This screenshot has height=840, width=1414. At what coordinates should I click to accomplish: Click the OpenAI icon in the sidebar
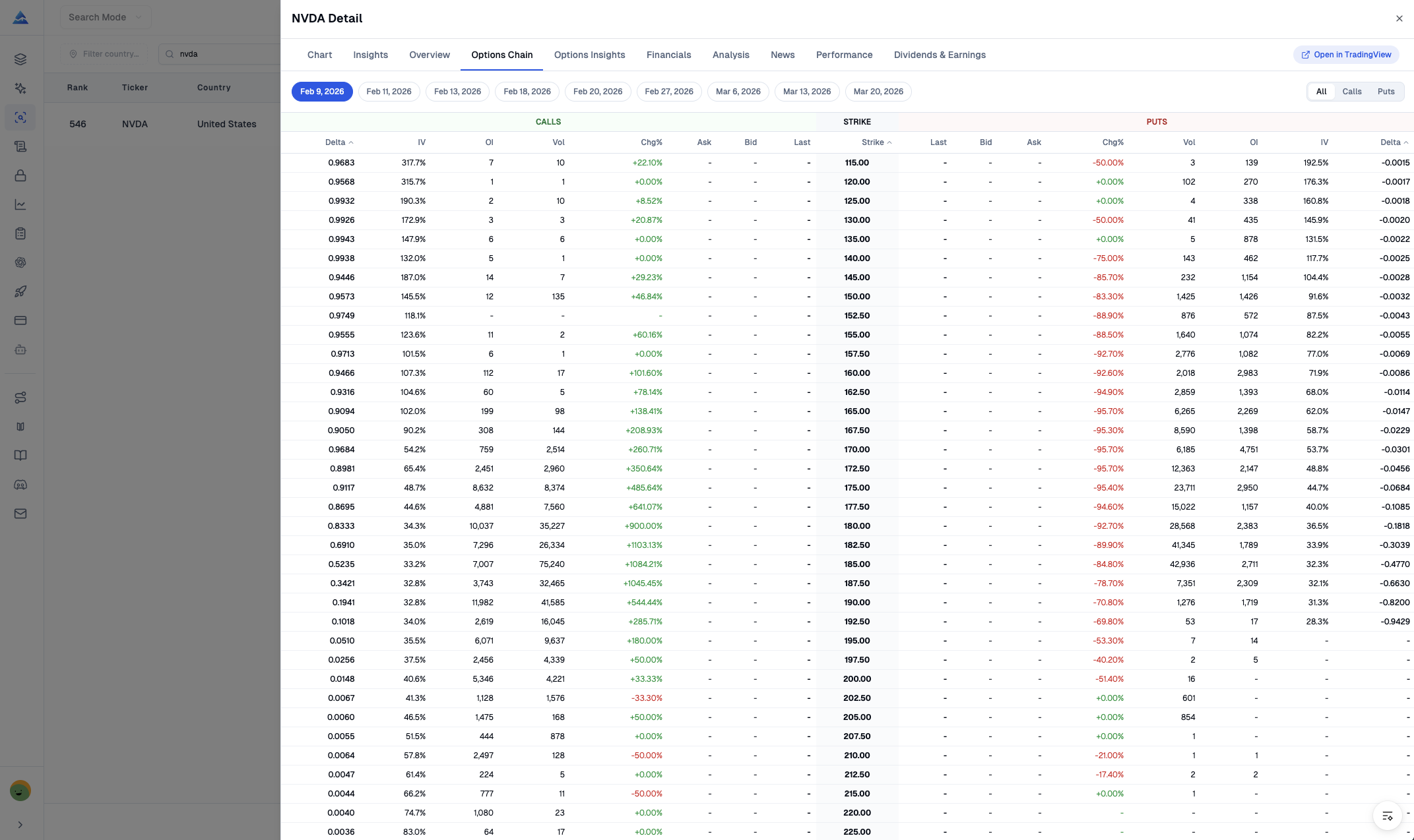tap(20, 262)
